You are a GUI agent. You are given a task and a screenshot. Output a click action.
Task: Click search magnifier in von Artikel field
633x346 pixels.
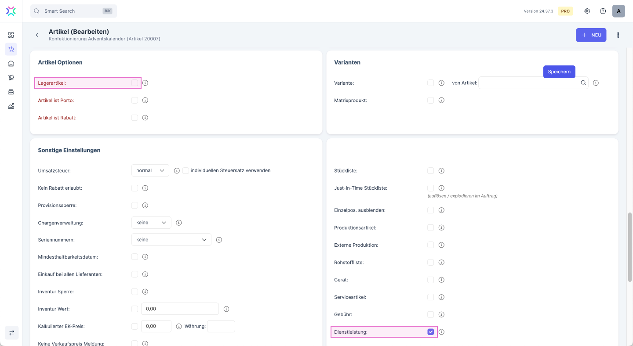click(x=583, y=83)
